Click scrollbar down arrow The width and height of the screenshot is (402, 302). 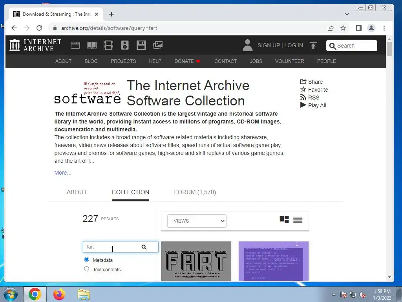point(389,277)
